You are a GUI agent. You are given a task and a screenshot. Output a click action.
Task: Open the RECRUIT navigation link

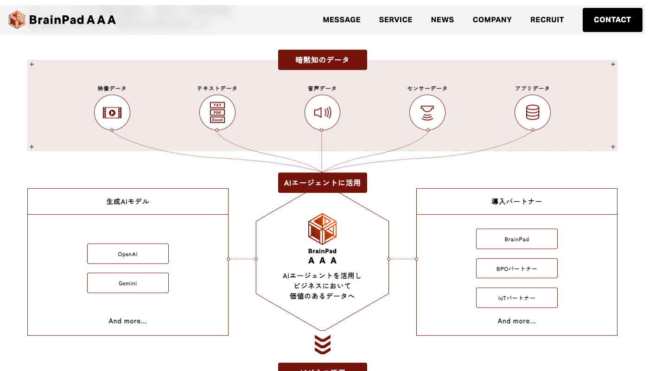[x=547, y=20]
